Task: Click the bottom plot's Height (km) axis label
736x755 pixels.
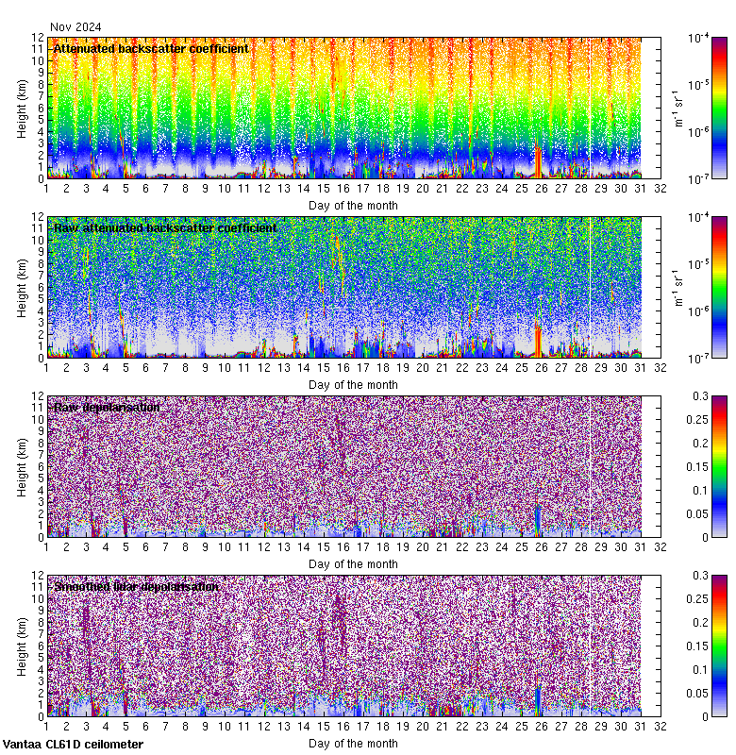Action: point(22,646)
